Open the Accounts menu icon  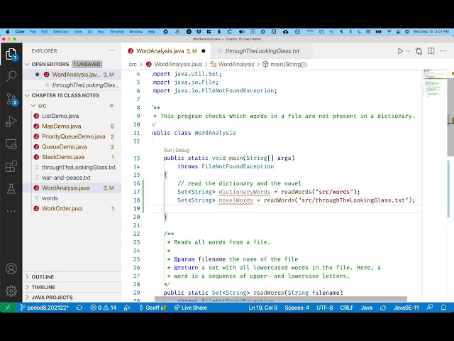tap(11, 269)
